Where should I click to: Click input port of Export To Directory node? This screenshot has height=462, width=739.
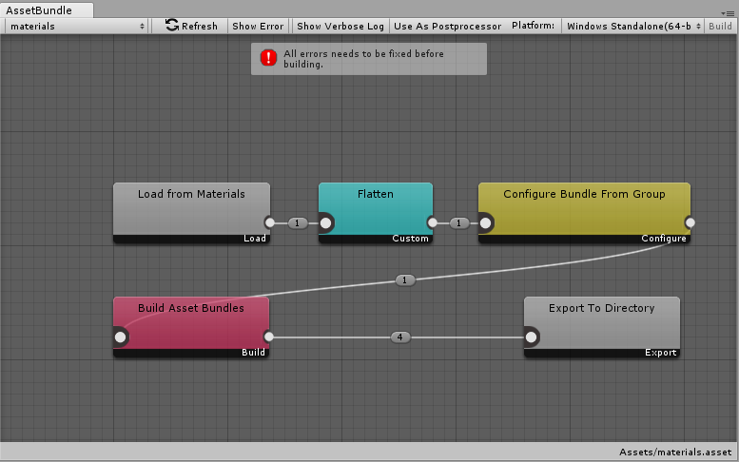pos(531,337)
